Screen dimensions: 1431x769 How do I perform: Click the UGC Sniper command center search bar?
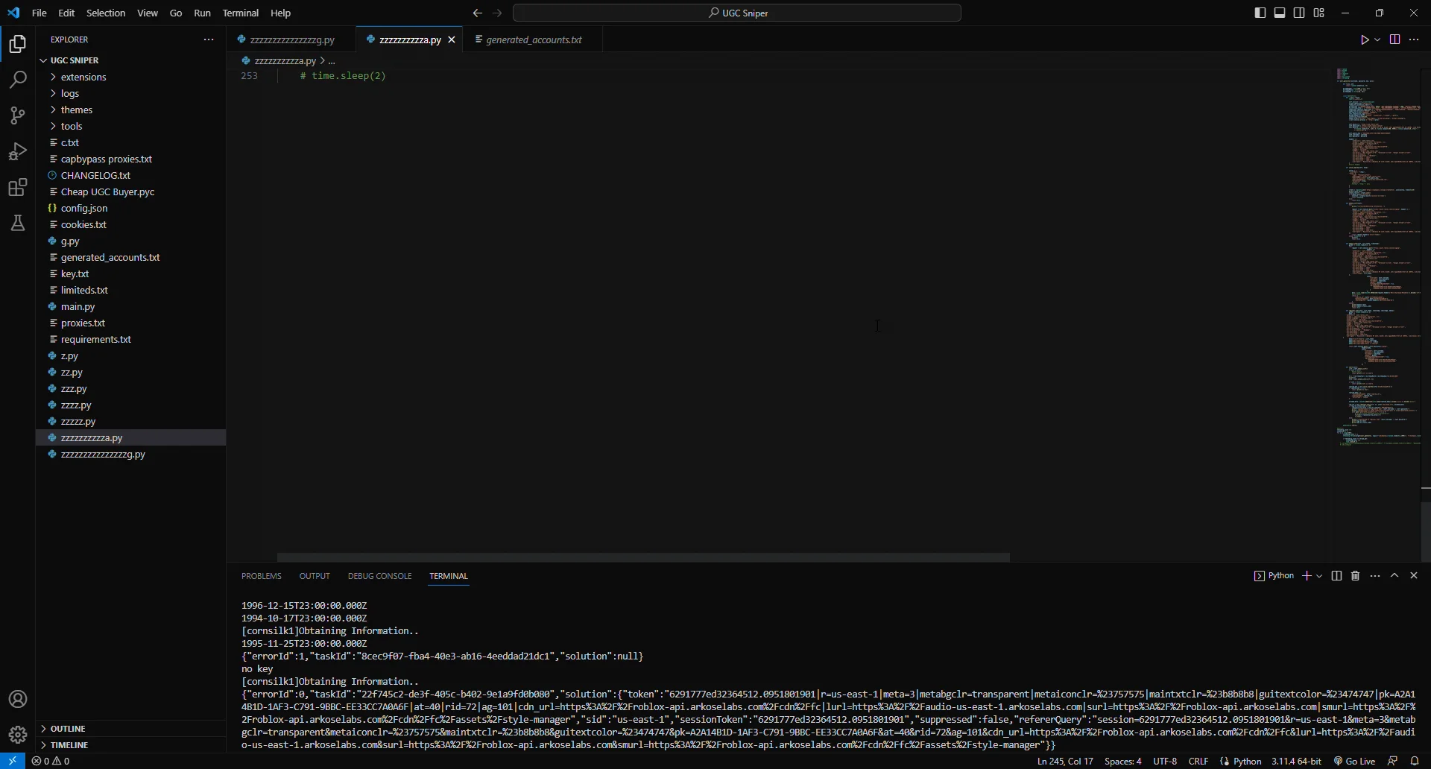(x=737, y=13)
